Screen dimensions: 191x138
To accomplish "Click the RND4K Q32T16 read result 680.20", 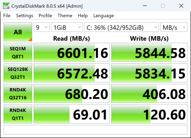I will pyautogui.click(x=72, y=93).
